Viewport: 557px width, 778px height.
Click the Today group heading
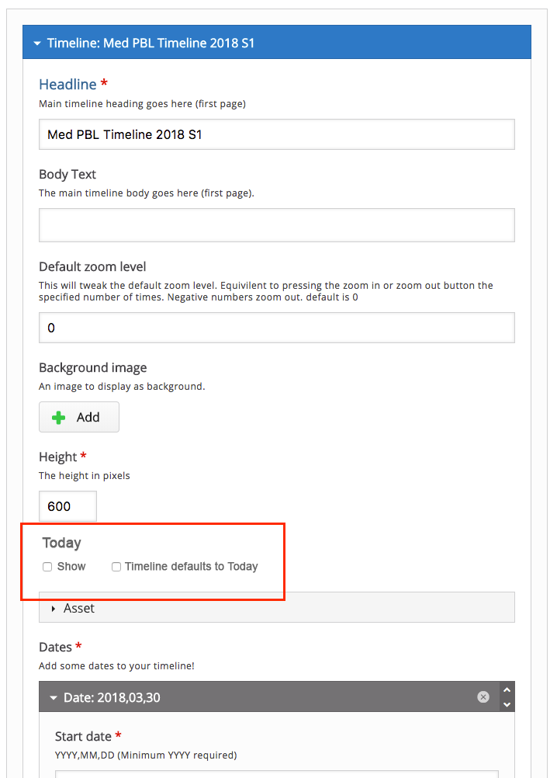point(61,543)
